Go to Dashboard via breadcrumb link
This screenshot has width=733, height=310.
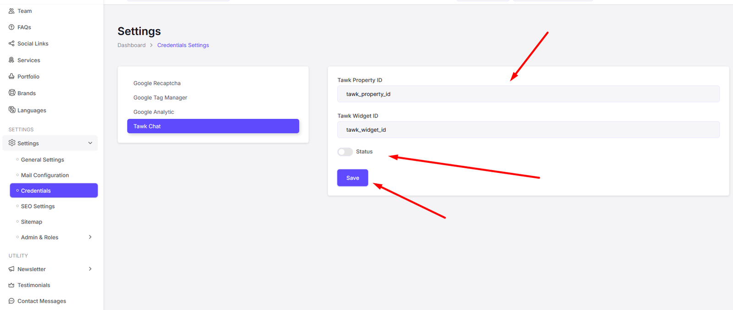[131, 45]
